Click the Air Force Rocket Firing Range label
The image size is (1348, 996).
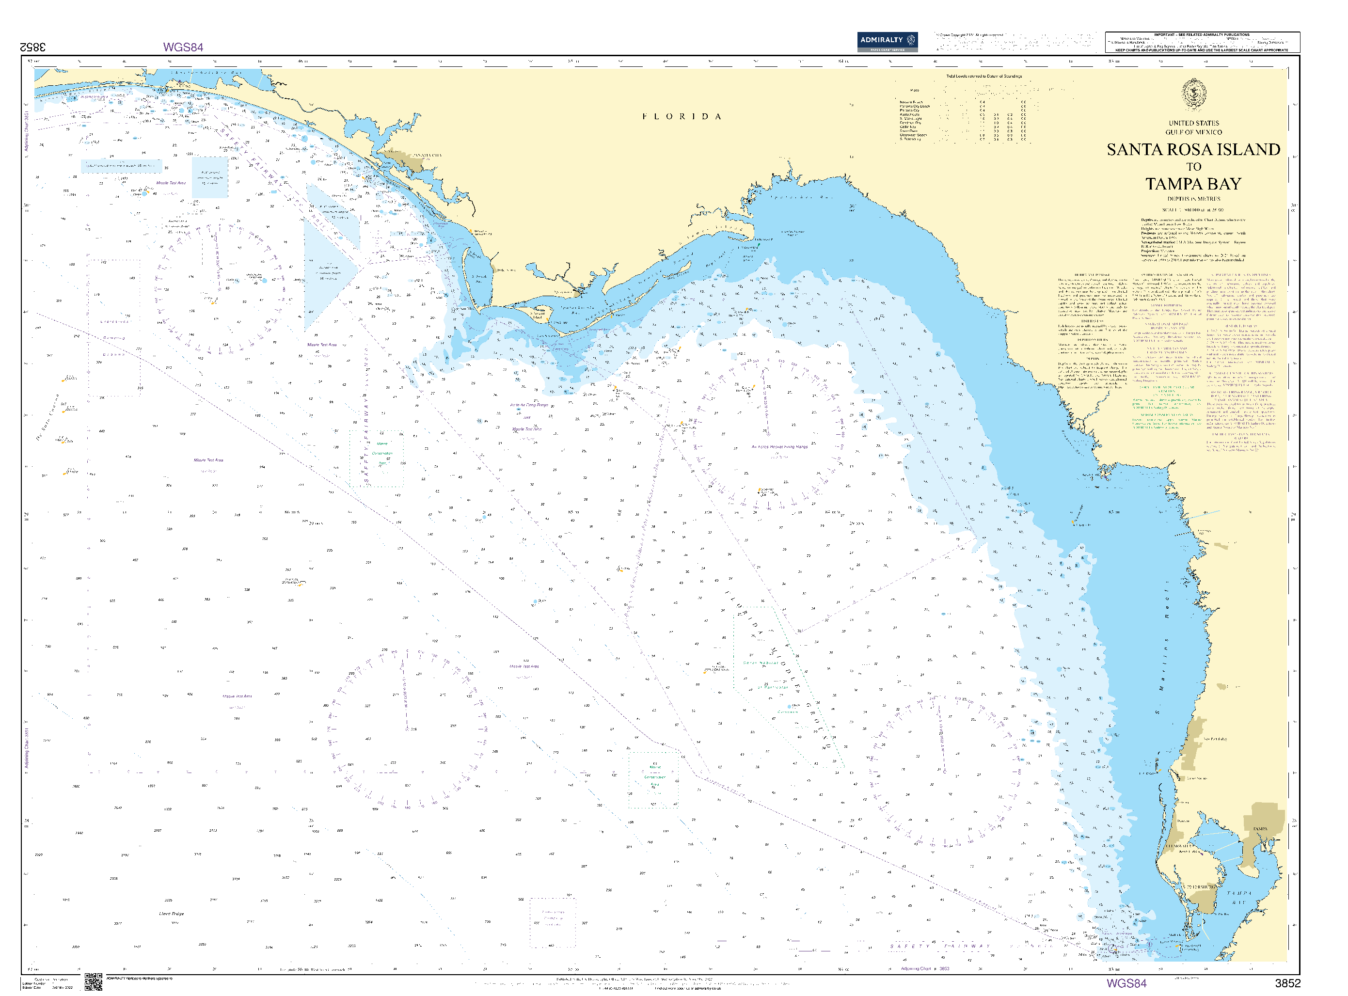point(779,447)
